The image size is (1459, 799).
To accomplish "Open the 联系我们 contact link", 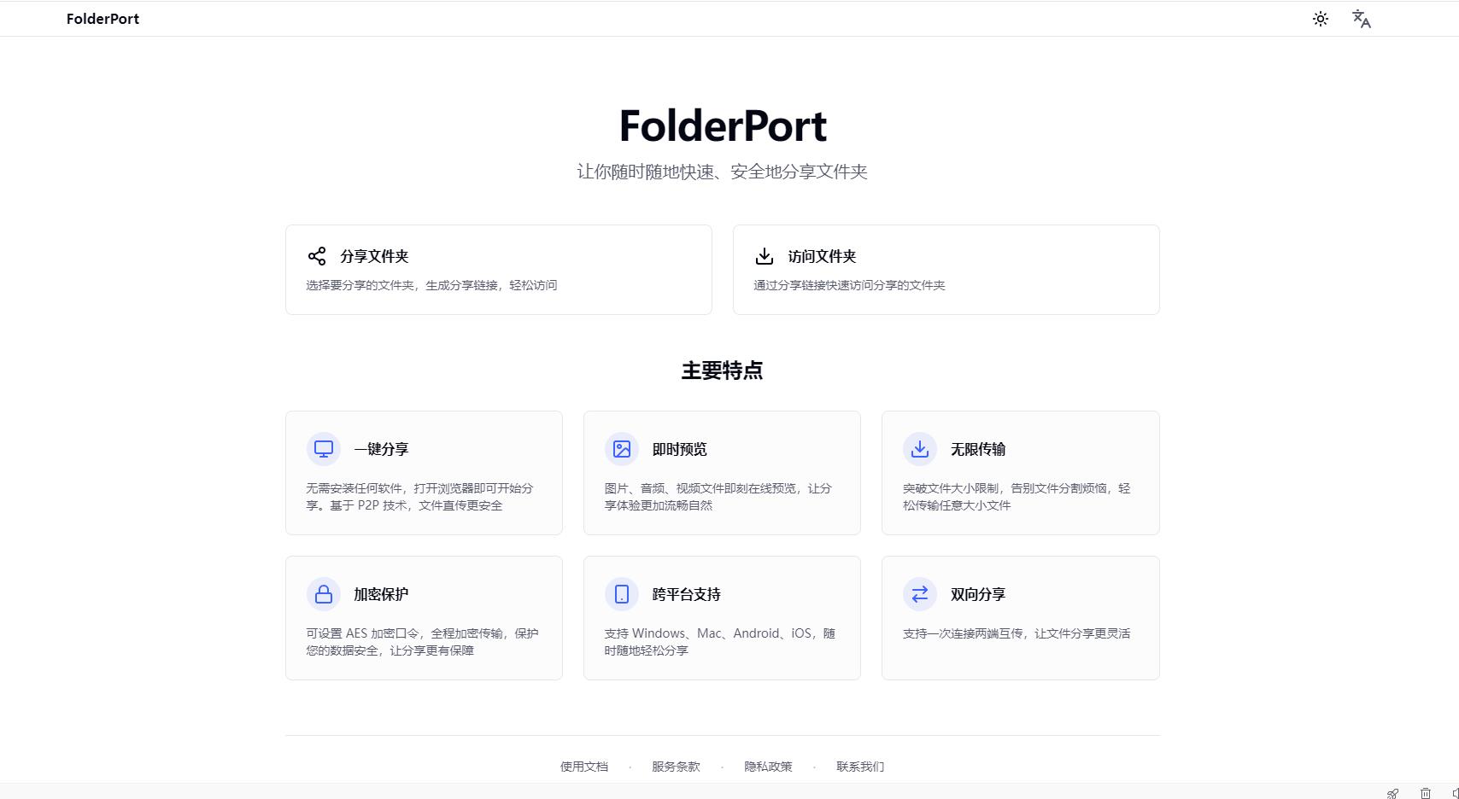I will (860, 767).
